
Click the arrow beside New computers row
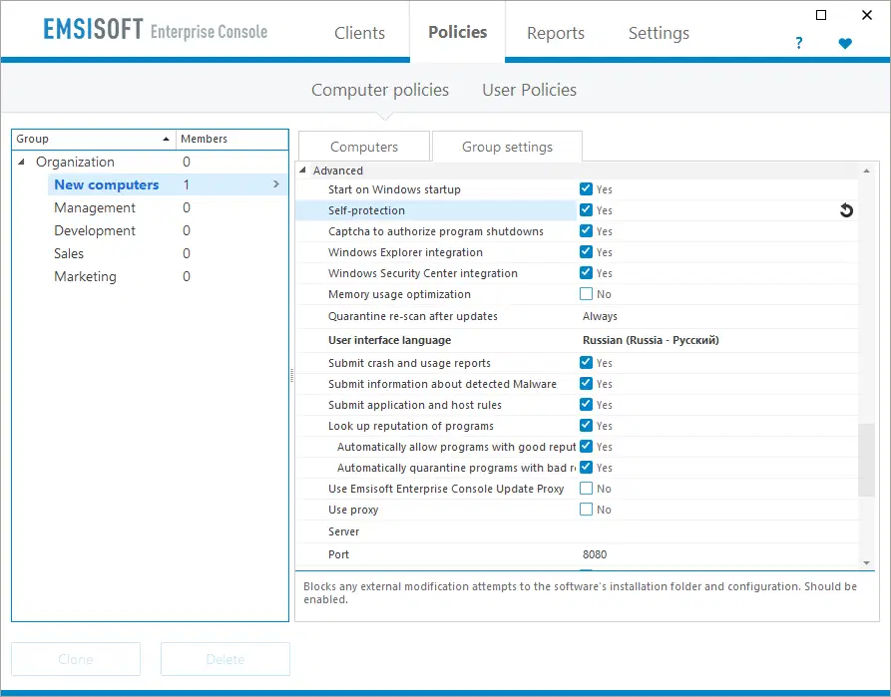[276, 184]
